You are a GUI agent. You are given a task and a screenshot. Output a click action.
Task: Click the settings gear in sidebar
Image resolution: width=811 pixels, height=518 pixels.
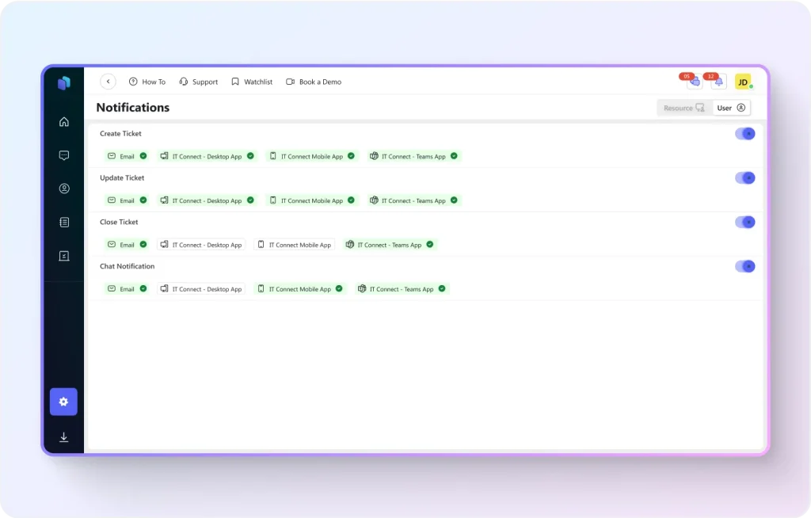(x=63, y=402)
